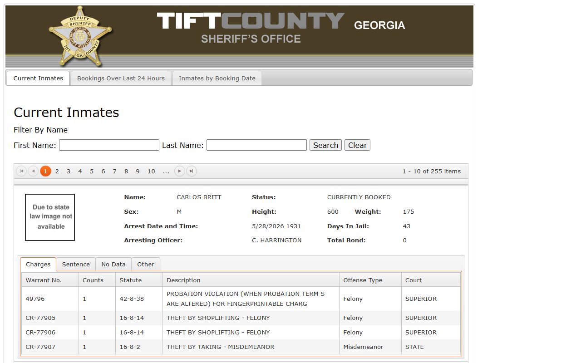Jump to last page of results
This screenshot has width=581, height=363.
click(x=192, y=171)
